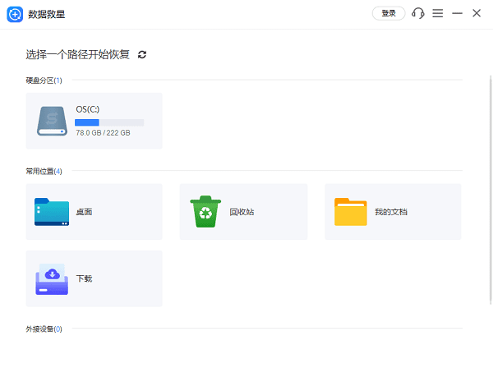Select the 下载 download tray icon
This screenshot has width=493, height=377.
tap(53, 278)
